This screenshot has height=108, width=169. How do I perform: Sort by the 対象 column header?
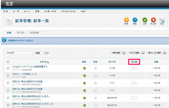[x=156, y=62]
